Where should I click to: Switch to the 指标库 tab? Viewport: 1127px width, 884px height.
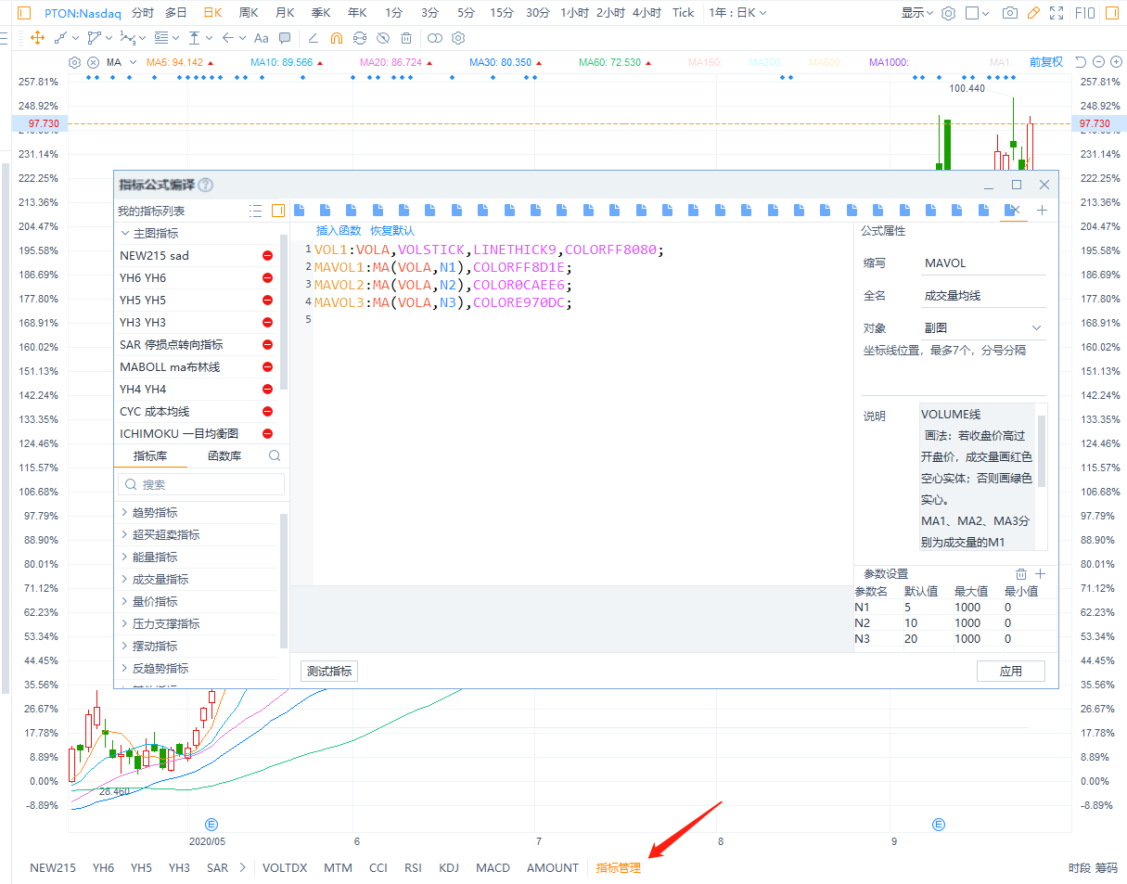point(150,456)
